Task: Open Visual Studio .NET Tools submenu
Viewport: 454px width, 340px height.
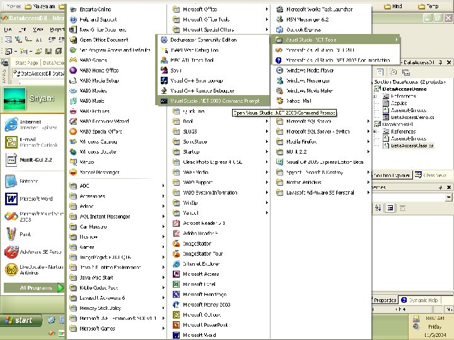Action: [x=336, y=40]
